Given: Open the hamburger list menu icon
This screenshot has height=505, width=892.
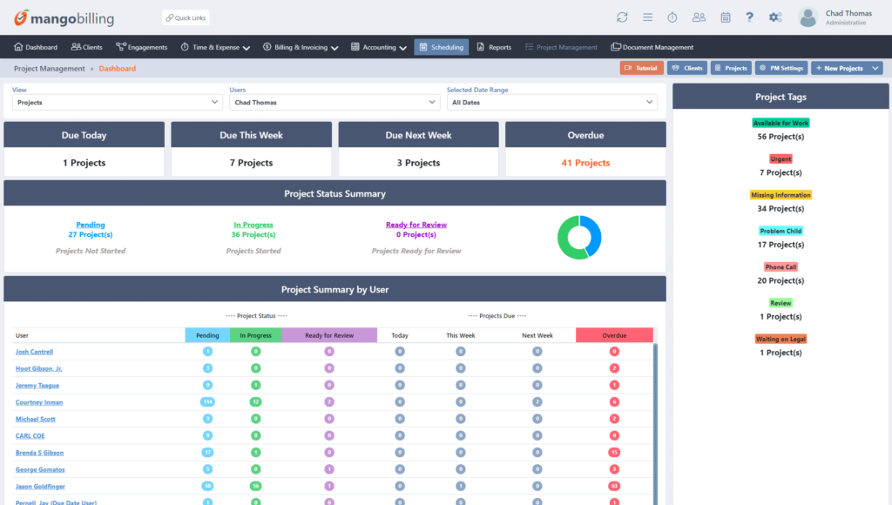Looking at the screenshot, I should [647, 17].
